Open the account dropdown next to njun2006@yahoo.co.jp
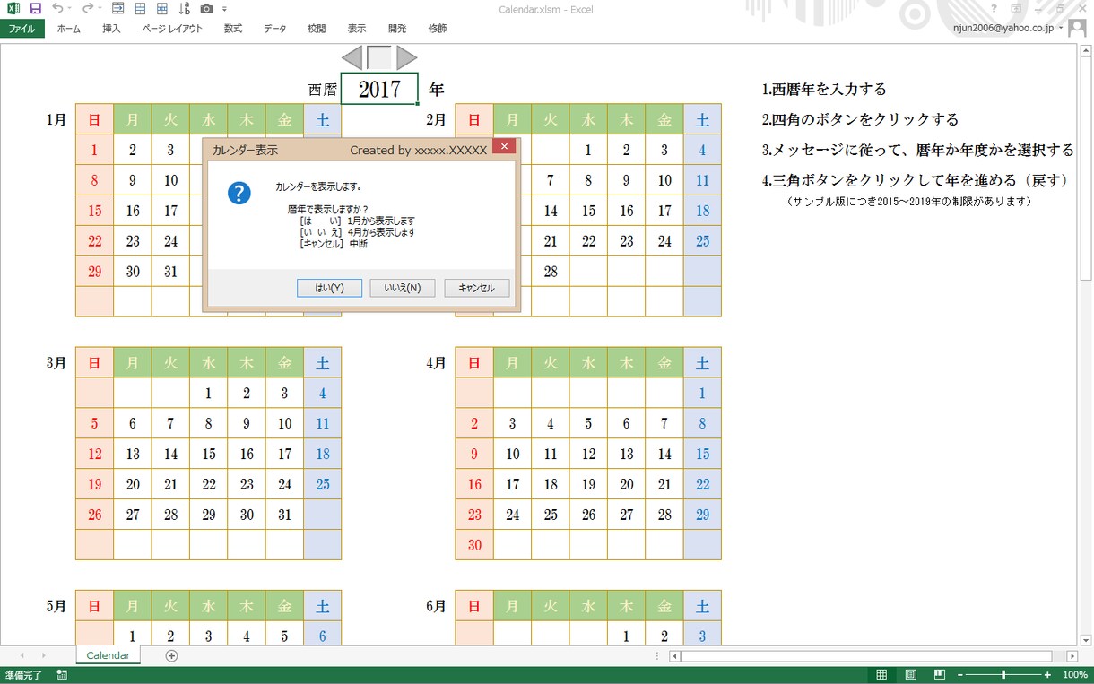This screenshot has height=684, width=1094. (1061, 29)
